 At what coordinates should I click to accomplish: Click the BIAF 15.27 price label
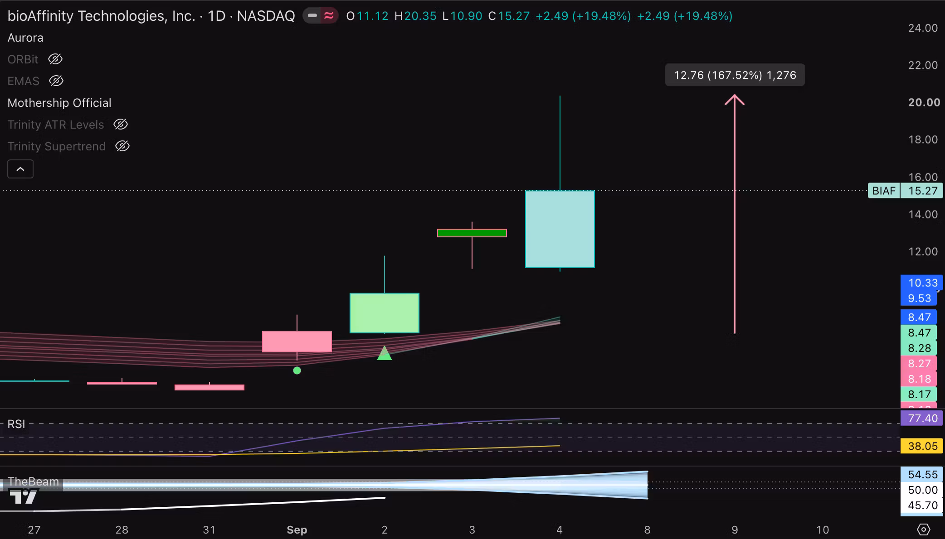pyautogui.click(x=906, y=191)
